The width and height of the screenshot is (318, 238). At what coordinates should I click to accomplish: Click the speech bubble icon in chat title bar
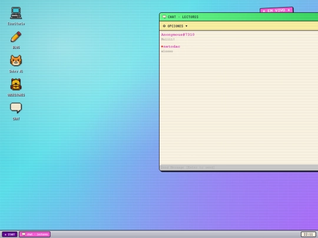coord(164,17)
